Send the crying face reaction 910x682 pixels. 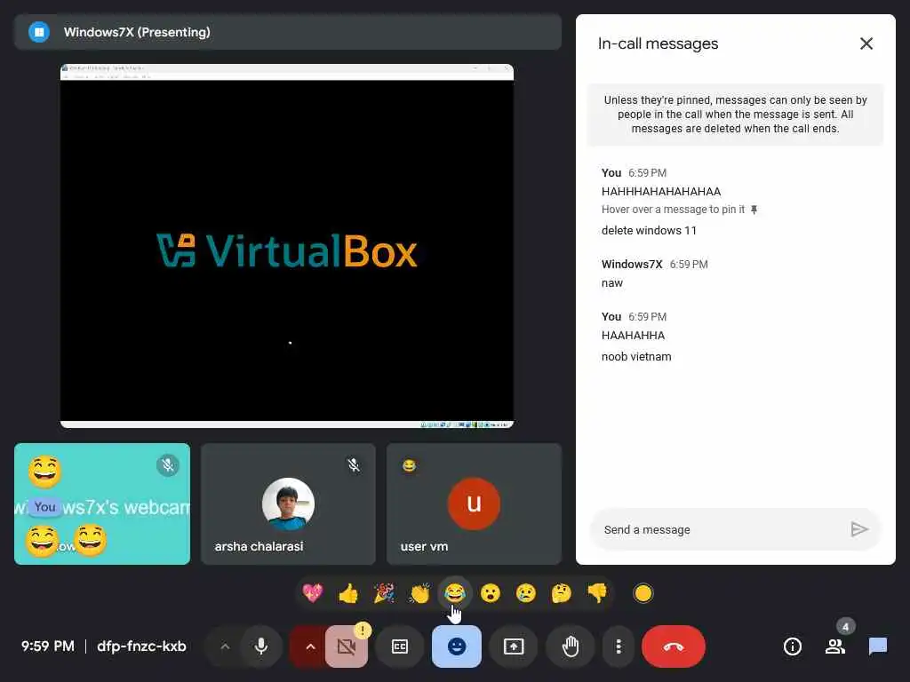coord(526,593)
